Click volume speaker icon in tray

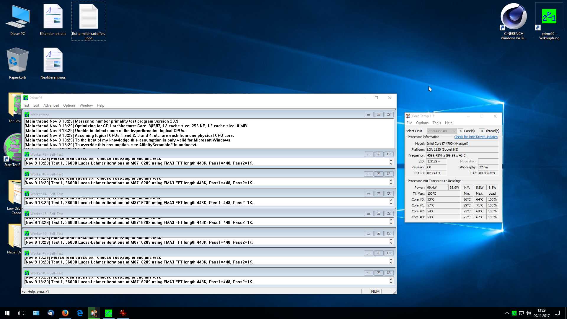(528, 313)
